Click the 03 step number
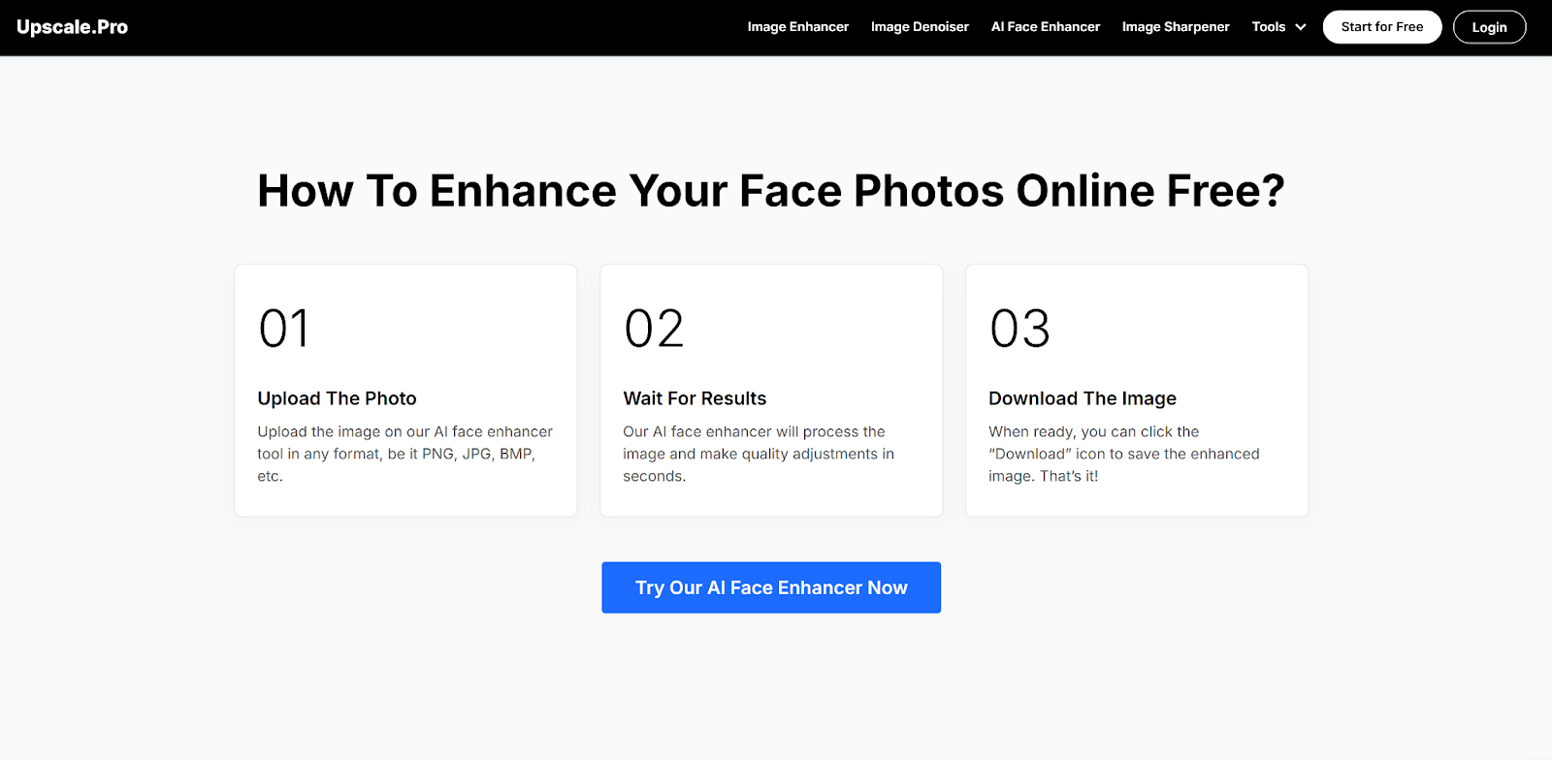 click(1019, 329)
